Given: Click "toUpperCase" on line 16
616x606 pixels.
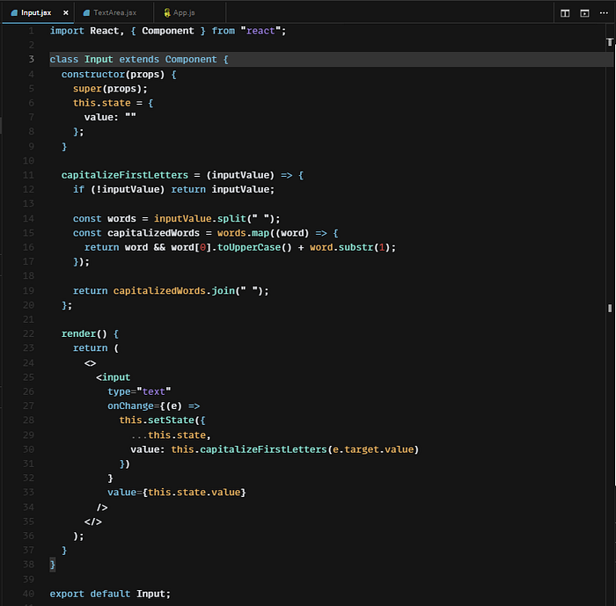Looking at the screenshot, I should pyautogui.click(x=249, y=247).
